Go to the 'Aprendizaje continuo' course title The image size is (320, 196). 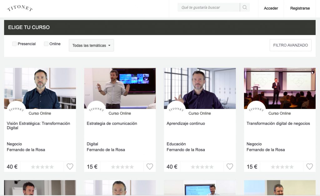tap(186, 123)
